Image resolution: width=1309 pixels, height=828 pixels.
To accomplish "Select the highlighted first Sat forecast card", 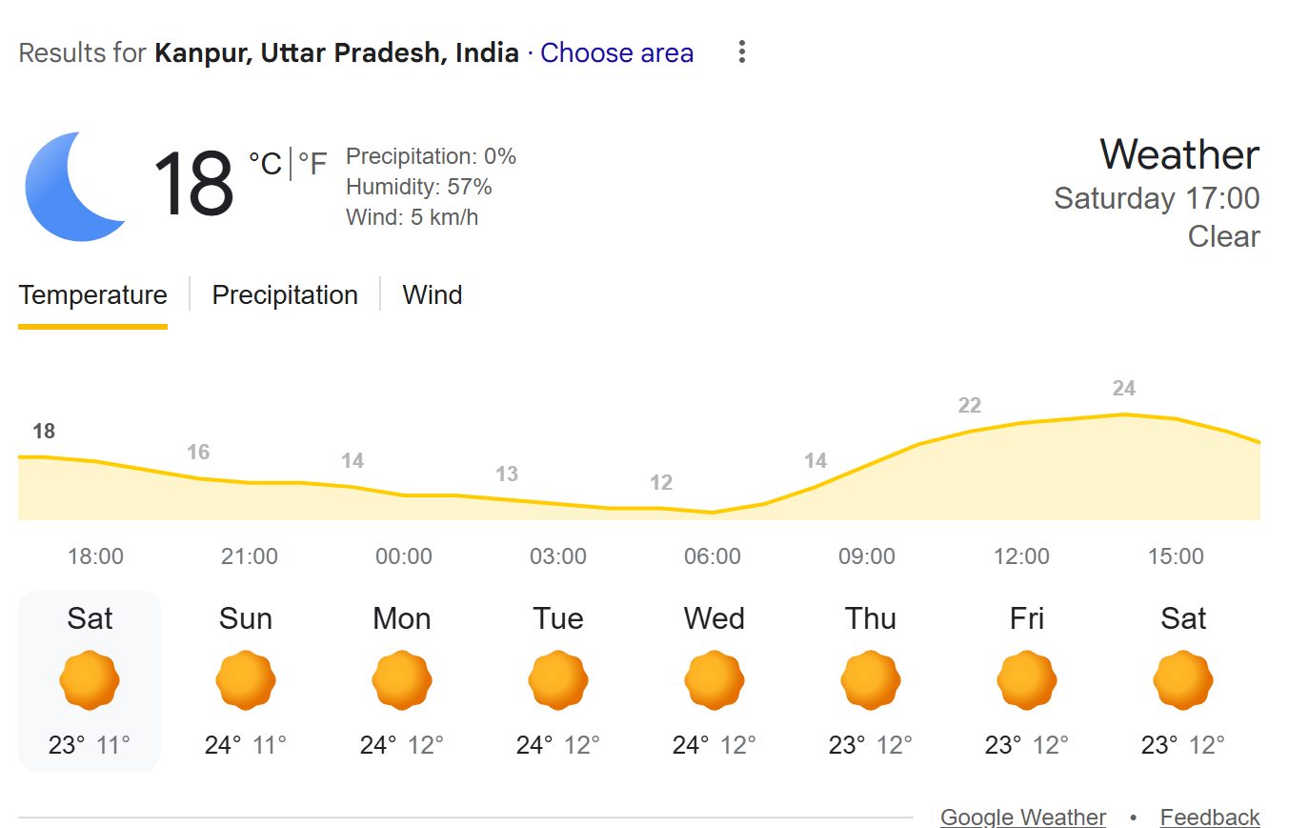I will click(90, 680).
